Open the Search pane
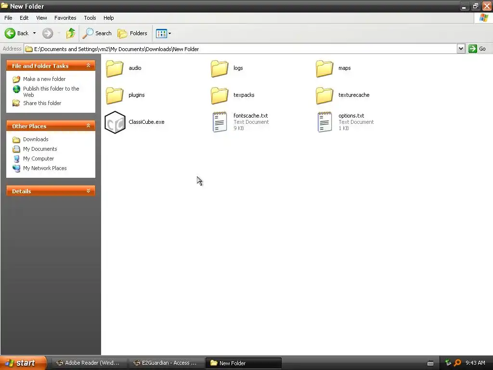The width and height of the screenshot is (493, 370). pos(97,33)
